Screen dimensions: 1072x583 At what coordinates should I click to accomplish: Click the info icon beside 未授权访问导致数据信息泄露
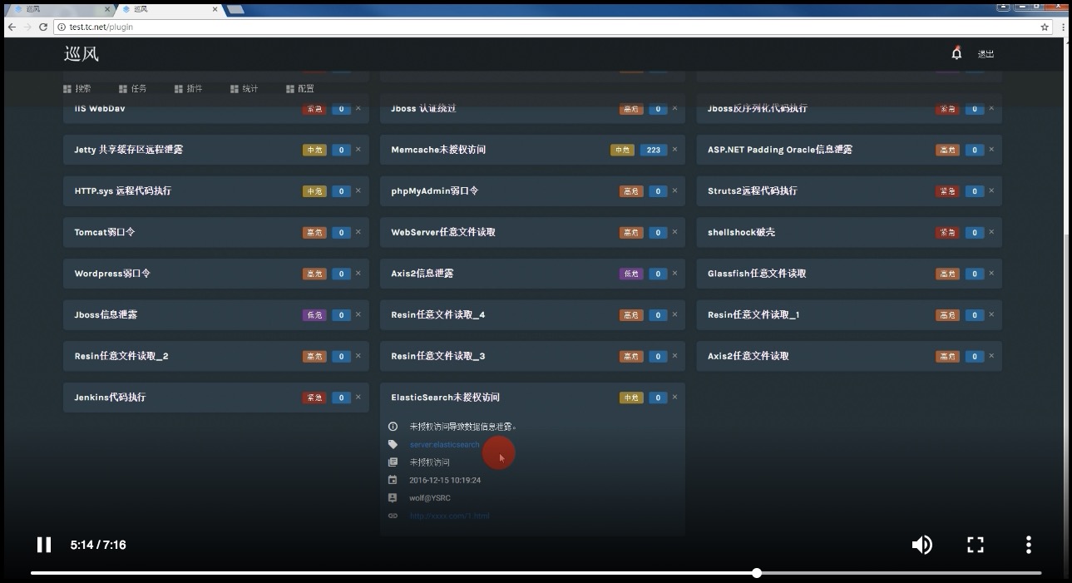[x=393, y=427]
